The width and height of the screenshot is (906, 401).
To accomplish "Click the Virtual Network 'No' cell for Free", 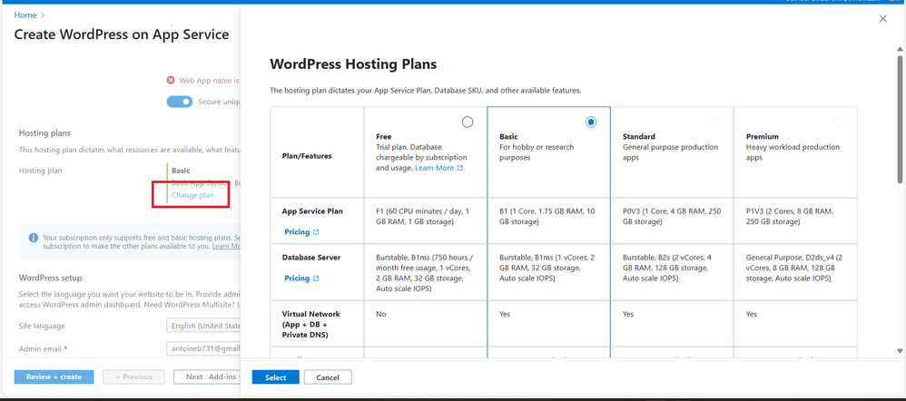I will click(x=426, y=324).
